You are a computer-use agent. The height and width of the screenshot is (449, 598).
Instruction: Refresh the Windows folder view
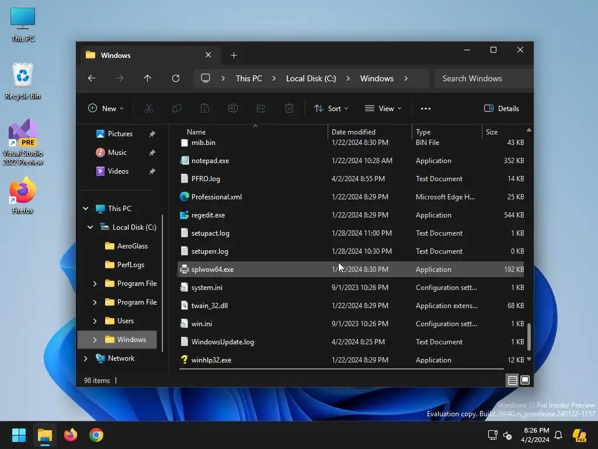(x=175, y=78)
